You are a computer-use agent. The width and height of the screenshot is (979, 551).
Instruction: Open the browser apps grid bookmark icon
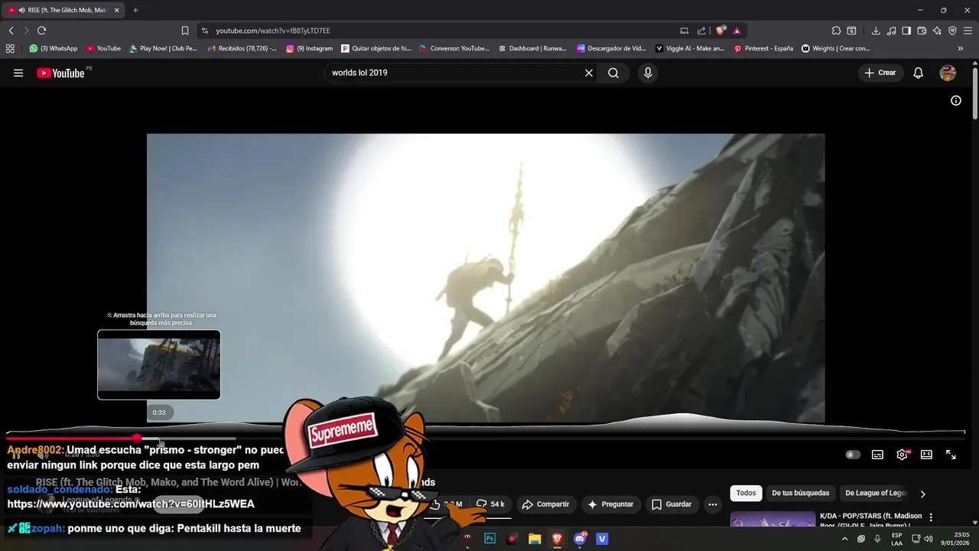[x=10, y=48]
